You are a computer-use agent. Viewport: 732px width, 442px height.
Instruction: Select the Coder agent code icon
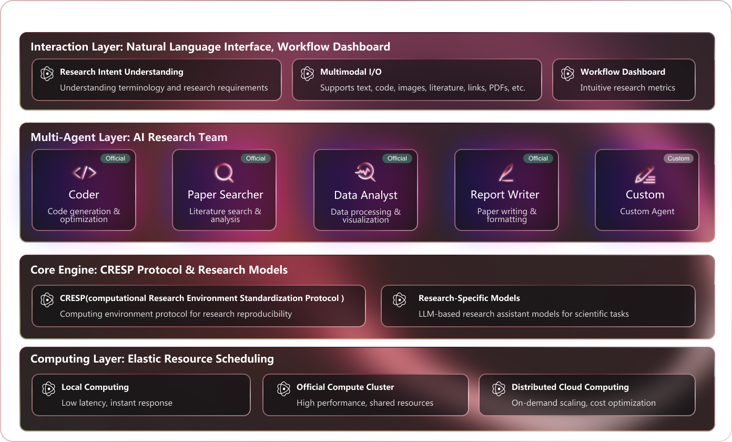click(84, 172)
